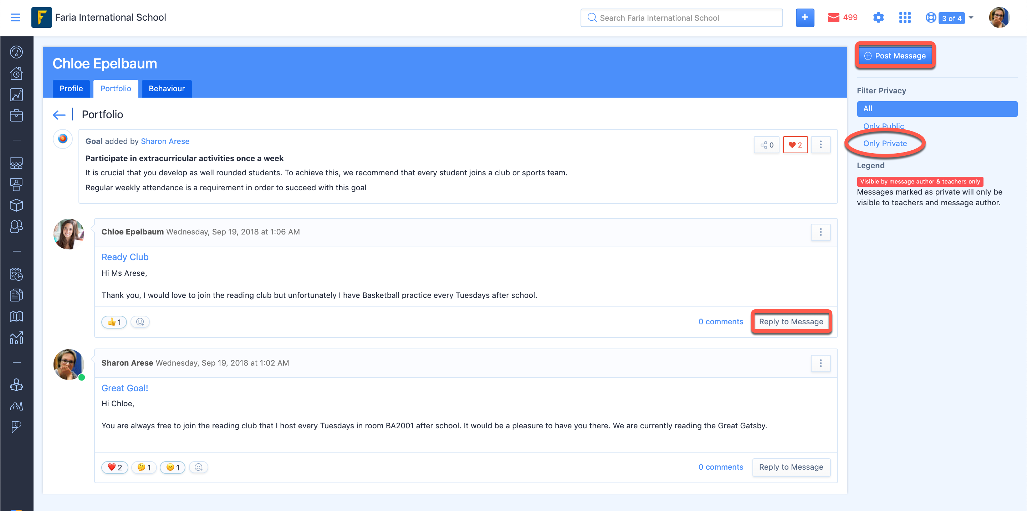Viewport: 1027px width, 511px height.
Task: Open the hamburger navigation menu
Action: [15, 17]
